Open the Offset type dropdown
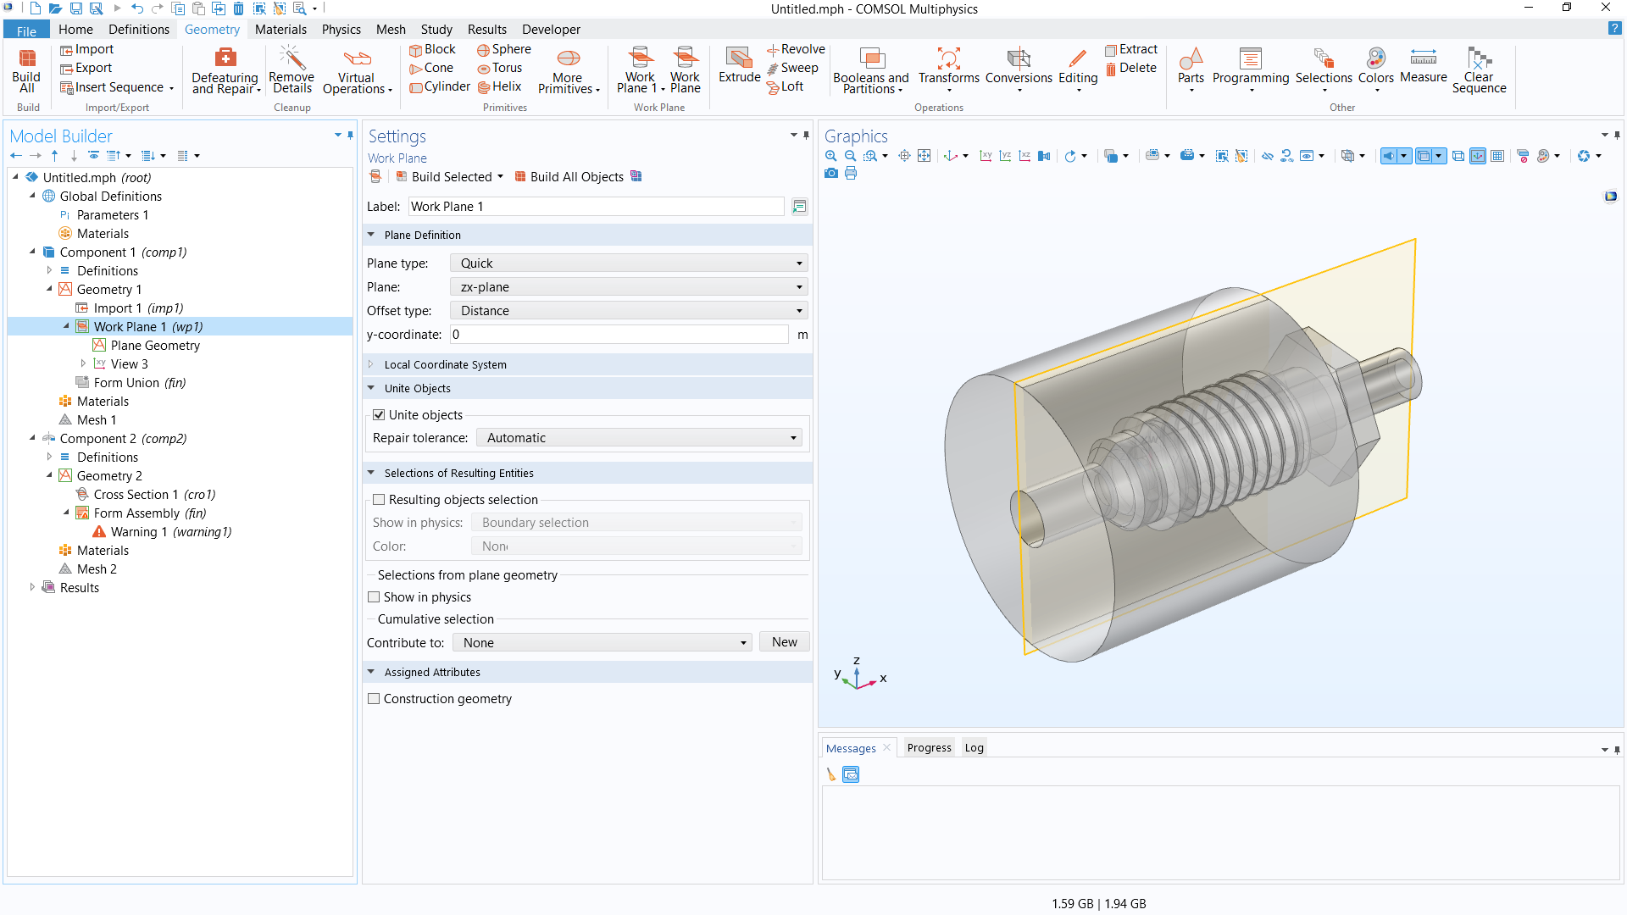This screenshot has height=915, width=1627. pyautogui.click(x=629, y=311)
